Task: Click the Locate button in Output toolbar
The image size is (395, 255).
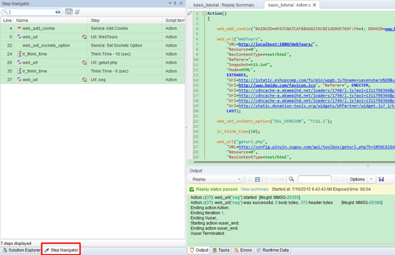Action: pyautogui.click(x=274, y=179)
